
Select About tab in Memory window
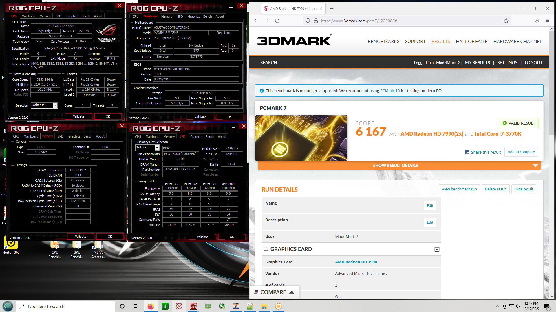coord(100,136)
